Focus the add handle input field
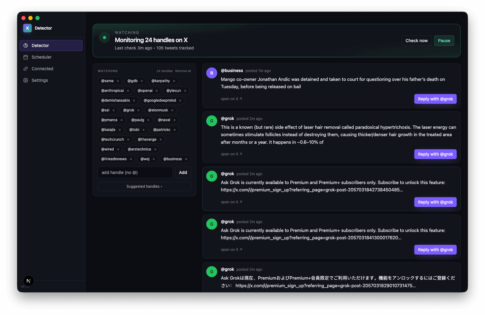The image size is (485, 315). pyautogui.click(x=135, y=172)
